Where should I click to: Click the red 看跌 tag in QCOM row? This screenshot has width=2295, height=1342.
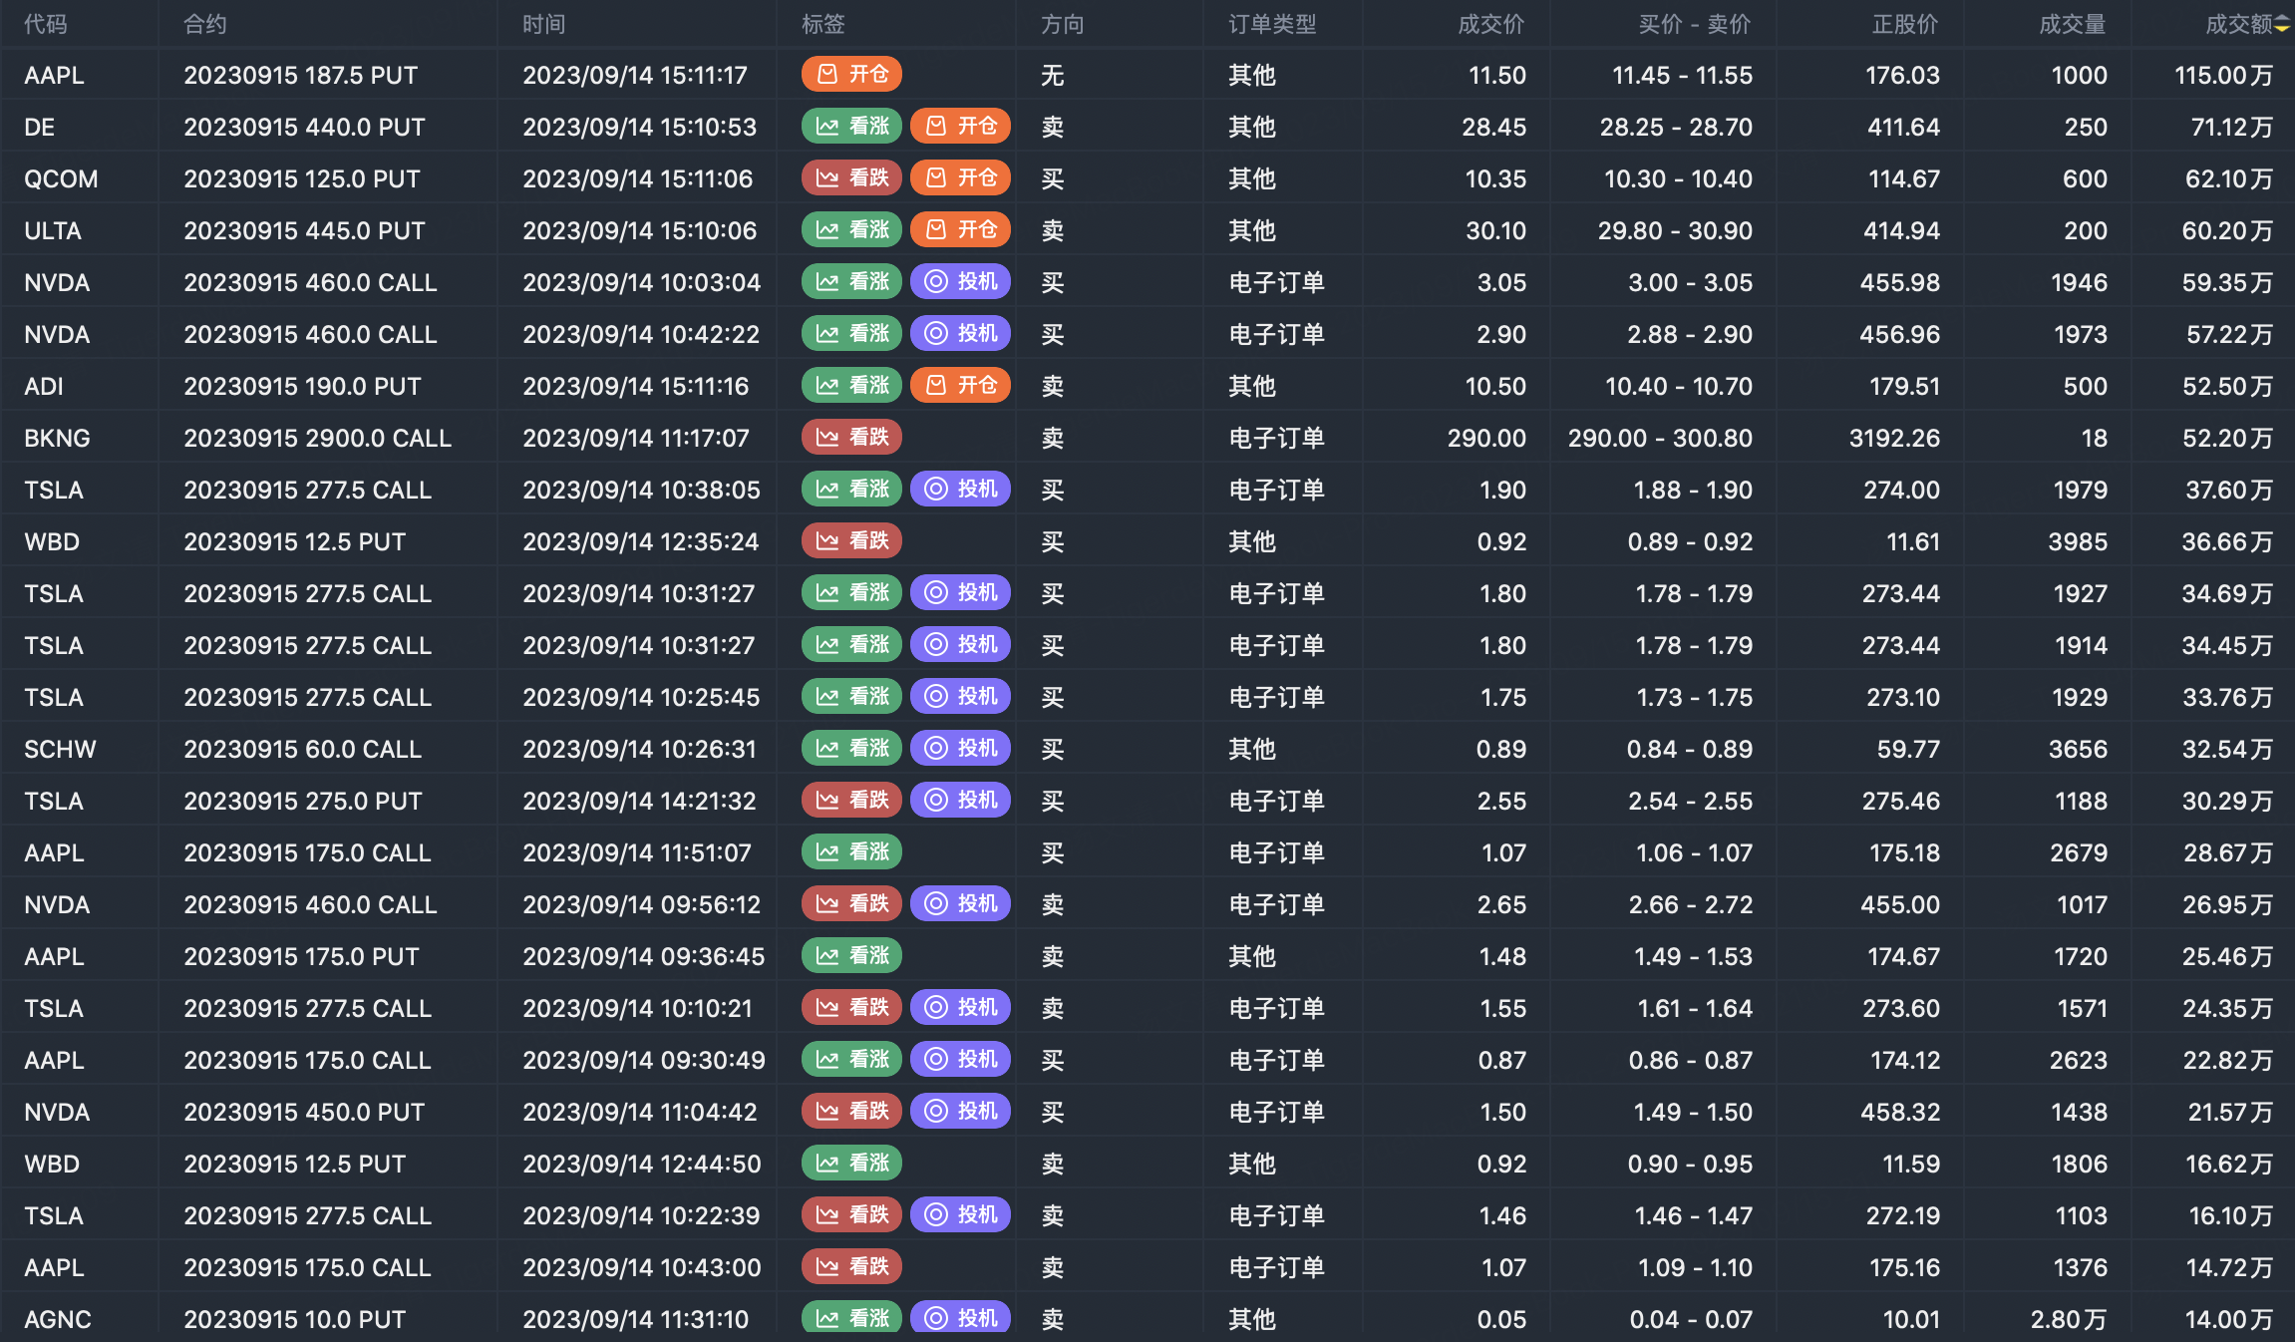[x=851, y=178]
